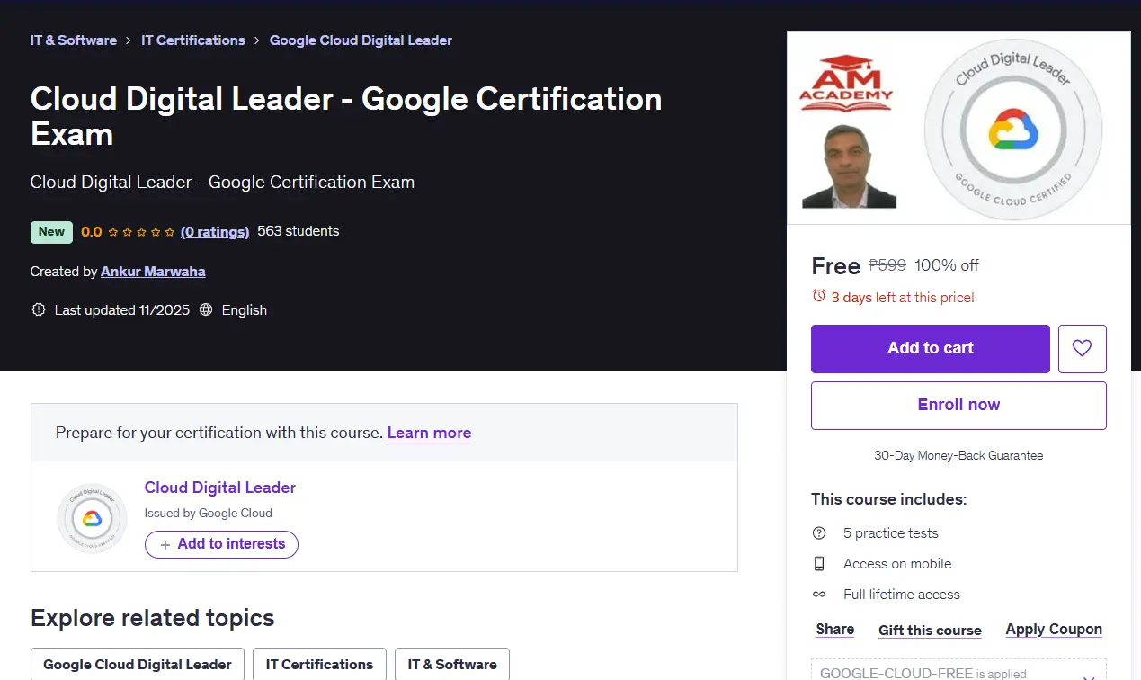Click the struck-through ₱599 original price
This screenshot has height=680, width=1141.
887,265
